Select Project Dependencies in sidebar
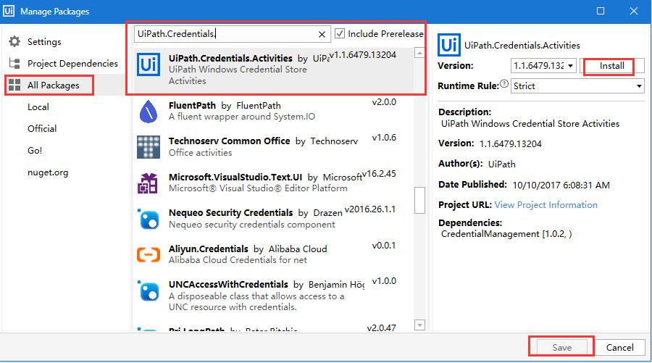This screenshot has height=363, width=652. [x=72, y=64]
